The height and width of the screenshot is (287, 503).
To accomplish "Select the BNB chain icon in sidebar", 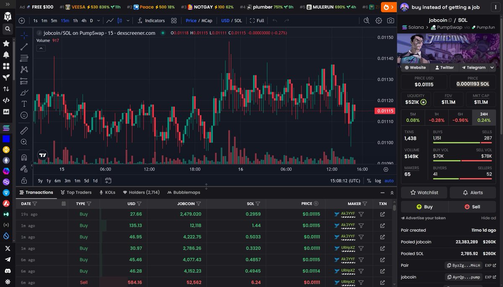I will 6,149.
